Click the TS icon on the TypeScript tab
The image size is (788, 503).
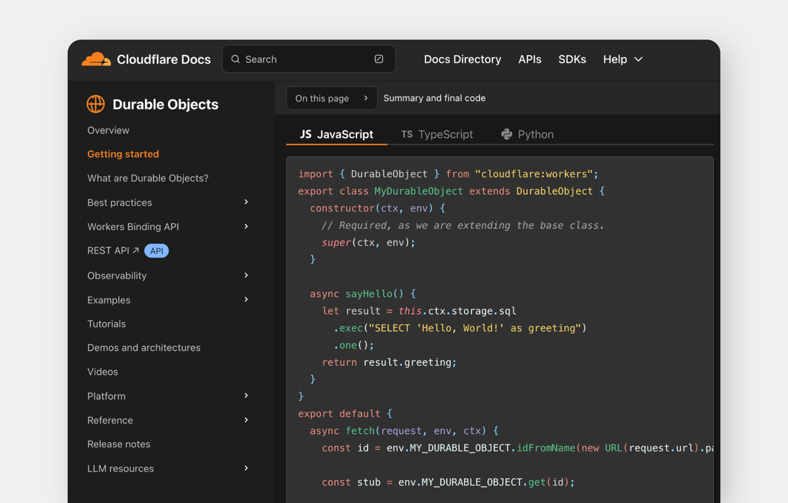click(407, 134)
